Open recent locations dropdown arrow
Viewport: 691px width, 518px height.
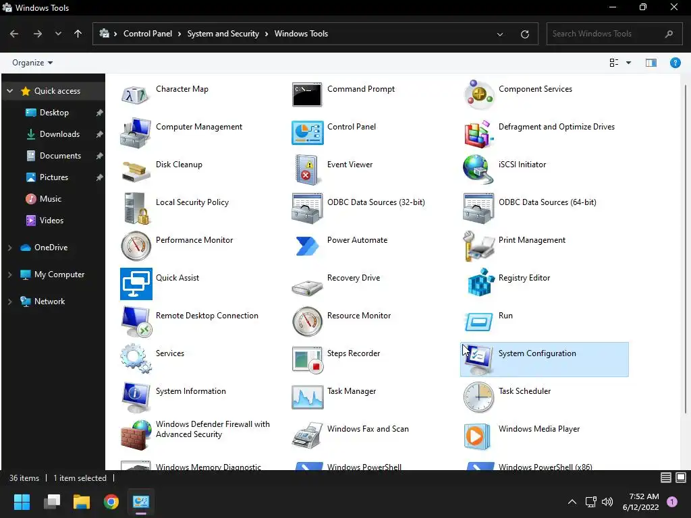[x=58, y=34]
